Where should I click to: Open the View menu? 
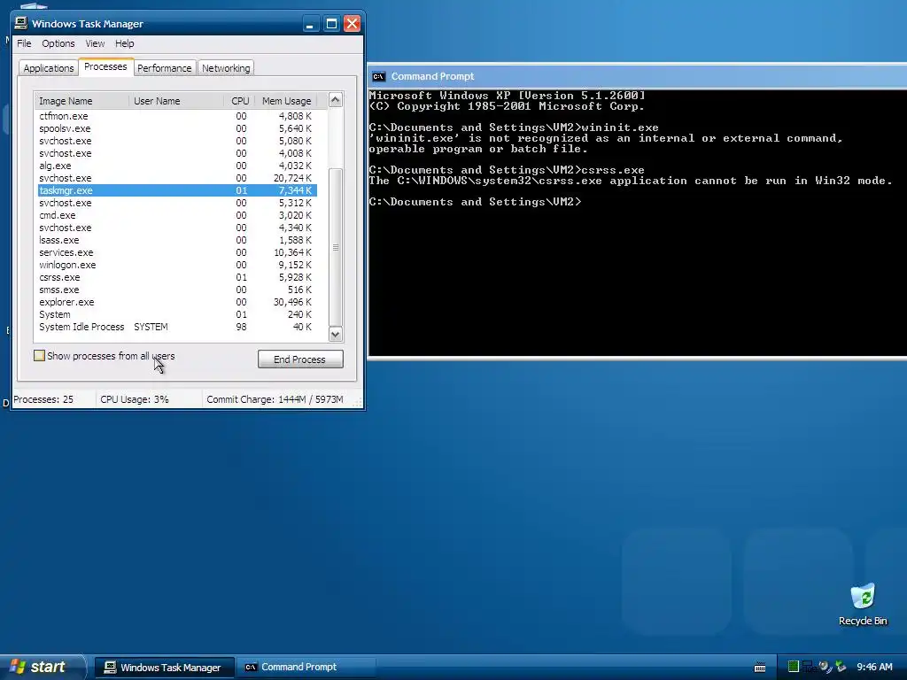95,43
